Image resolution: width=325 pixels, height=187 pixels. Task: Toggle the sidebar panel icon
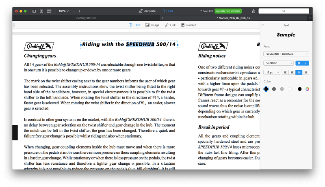coord(34,11)
